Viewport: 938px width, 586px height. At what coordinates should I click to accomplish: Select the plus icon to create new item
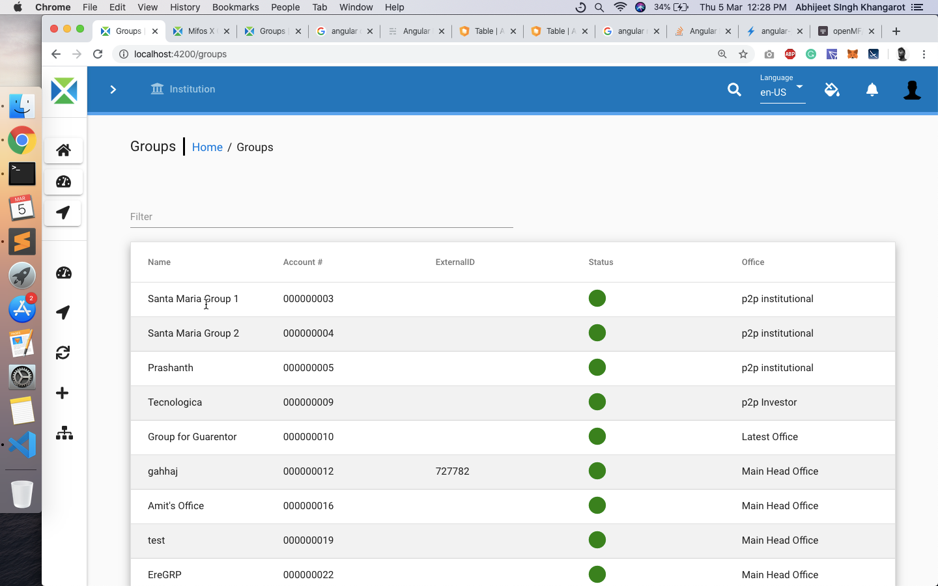(63, 393)
